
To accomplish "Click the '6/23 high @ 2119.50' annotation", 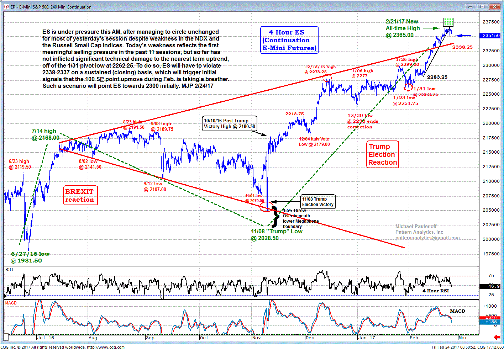I will point(20,164).
